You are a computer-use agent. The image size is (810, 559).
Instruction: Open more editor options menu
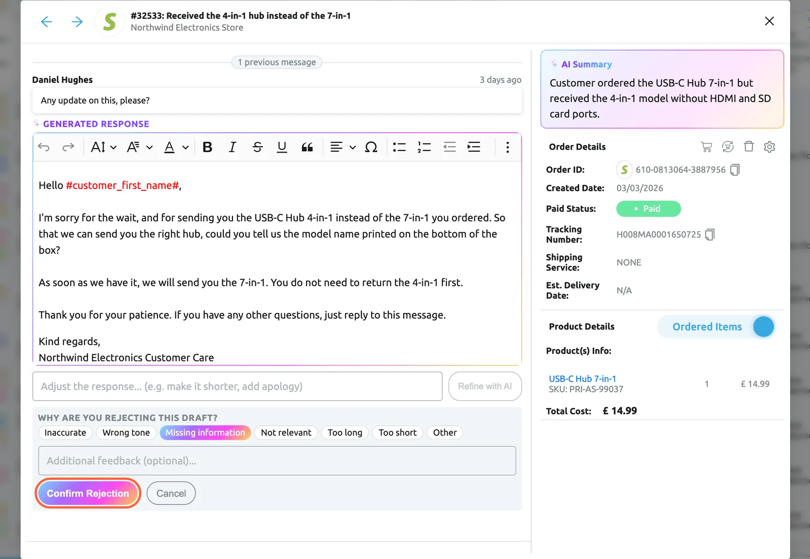[x=508, y=147]
